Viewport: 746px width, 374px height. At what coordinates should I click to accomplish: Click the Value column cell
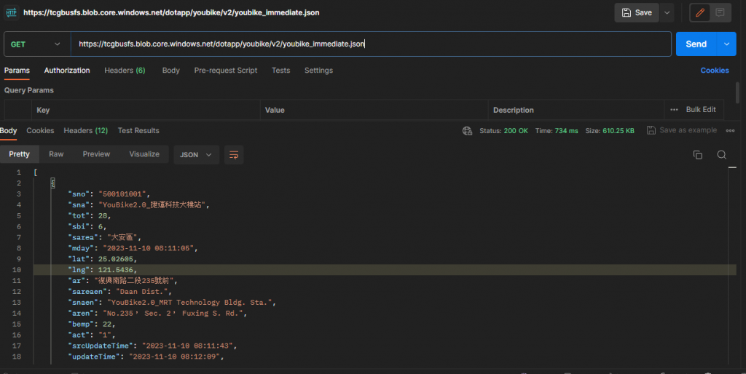point(374,111)
